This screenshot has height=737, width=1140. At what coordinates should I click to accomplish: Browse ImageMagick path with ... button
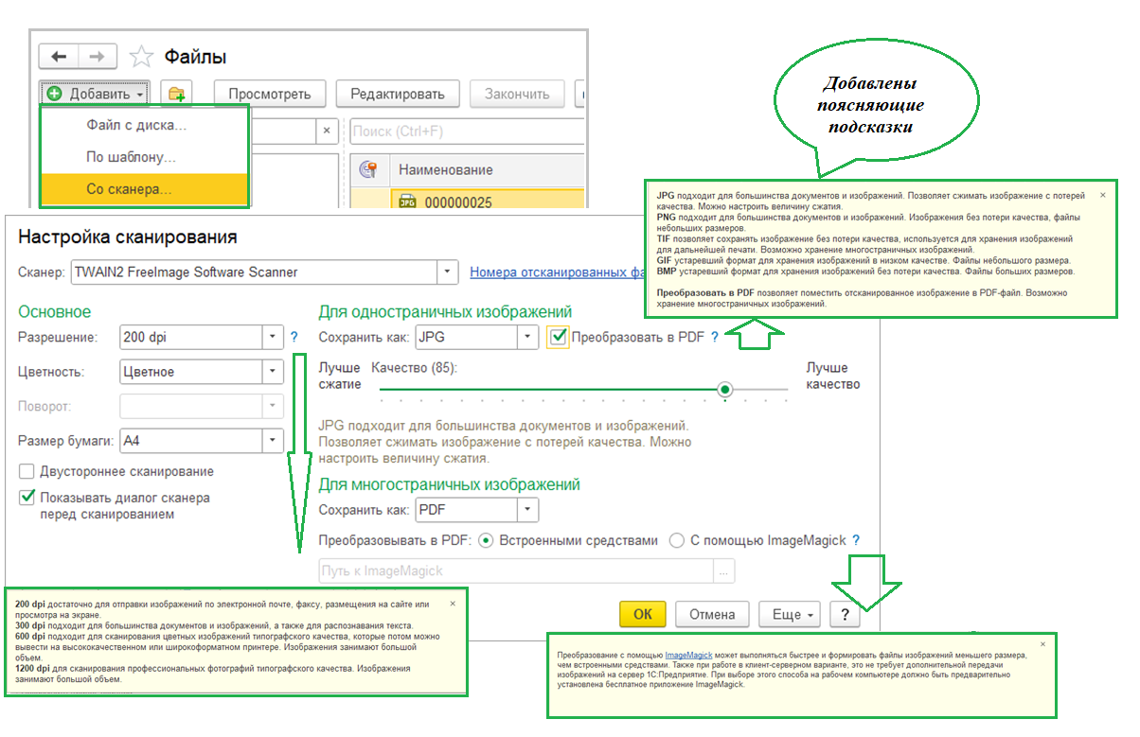coord(724,570)
